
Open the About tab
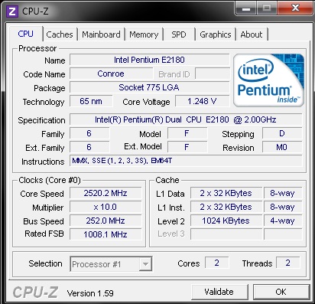point(252,34)
